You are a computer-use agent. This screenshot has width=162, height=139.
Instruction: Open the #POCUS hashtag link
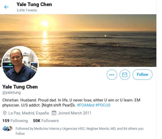[x=103, y=105]
